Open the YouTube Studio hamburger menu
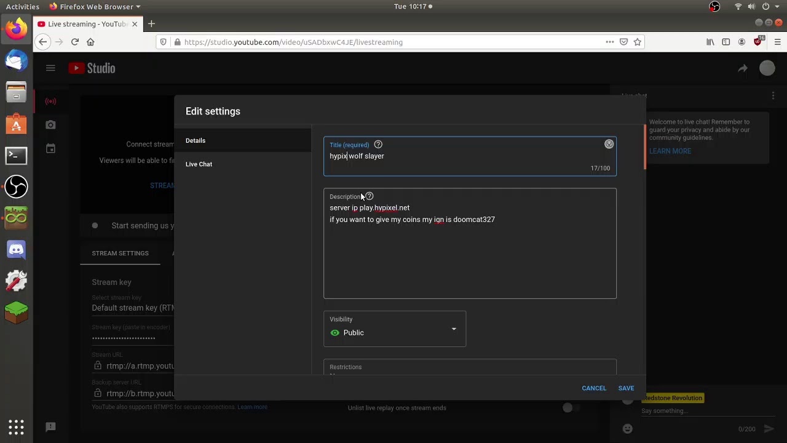 [x=50, y=68]
